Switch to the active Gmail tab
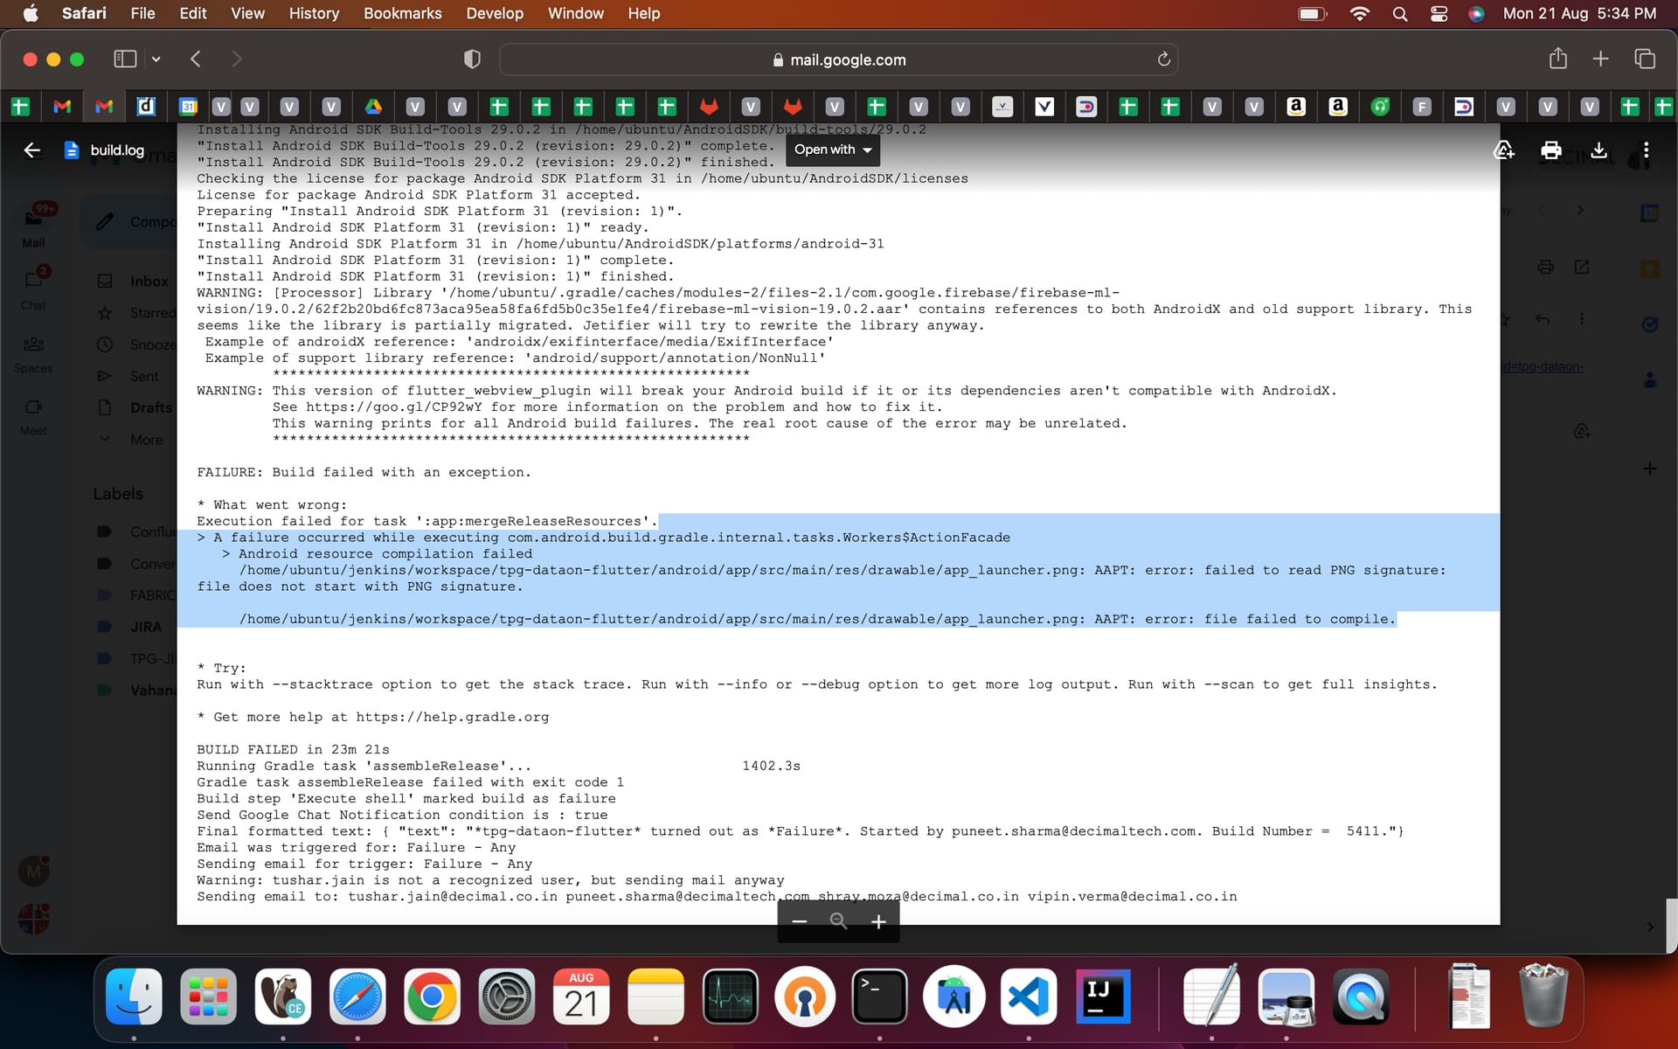 click(104, 107)
